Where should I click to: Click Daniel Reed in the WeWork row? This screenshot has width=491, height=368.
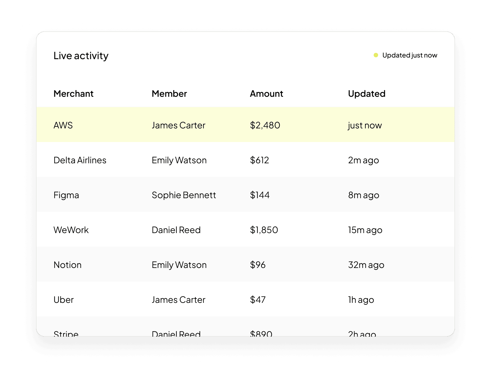176,230
